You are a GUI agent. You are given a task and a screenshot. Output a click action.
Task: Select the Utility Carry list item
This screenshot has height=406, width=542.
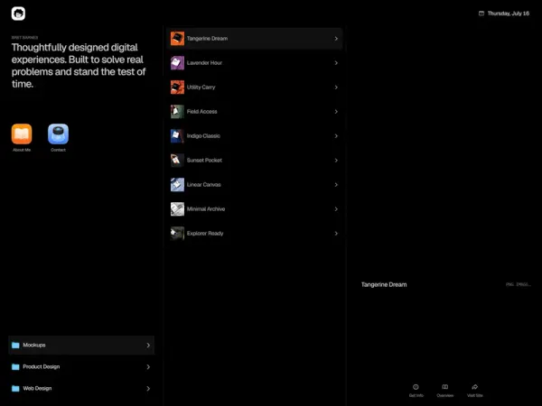255,88
